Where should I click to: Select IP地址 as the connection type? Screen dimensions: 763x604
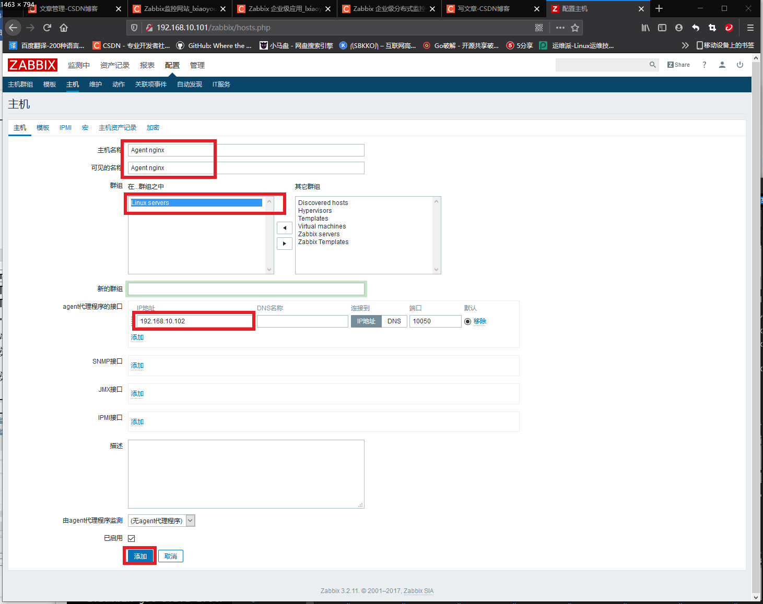coord(366,321)
